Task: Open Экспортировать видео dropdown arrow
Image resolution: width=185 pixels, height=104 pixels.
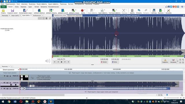Action: pyautogui.click(x=27, y=10)
